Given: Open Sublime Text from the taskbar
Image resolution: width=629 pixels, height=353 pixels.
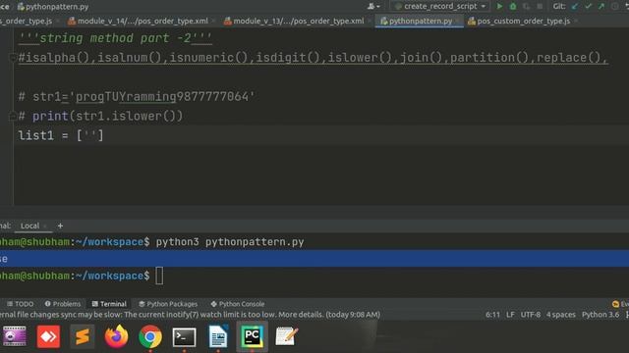Looking at the screenshot, I should [83, 336].
